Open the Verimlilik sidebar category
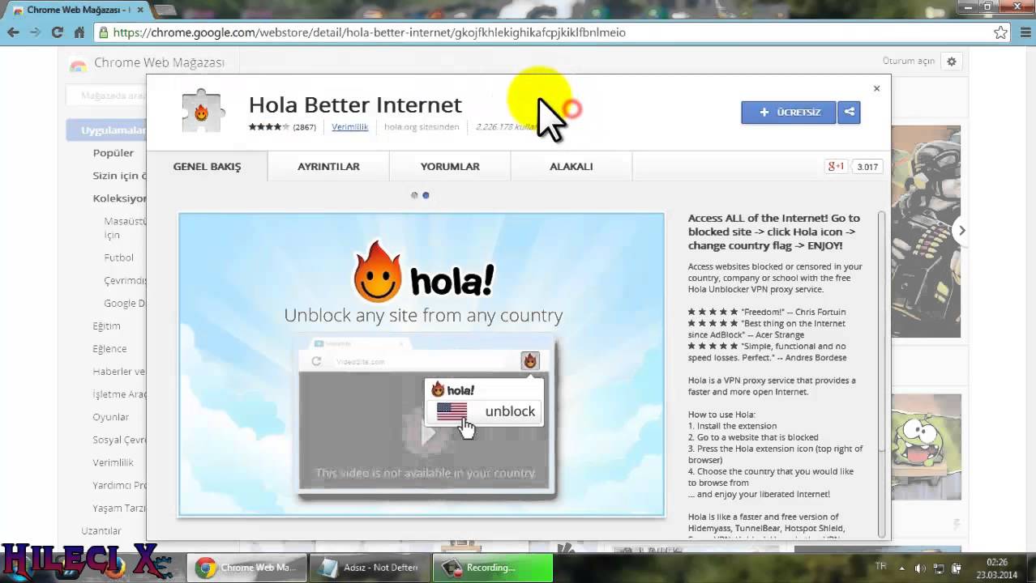Screen dimensions: 1036x583 click(113, 462)
